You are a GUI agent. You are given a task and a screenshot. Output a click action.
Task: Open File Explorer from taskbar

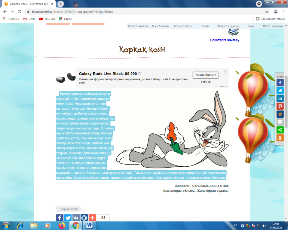point(34,225)
